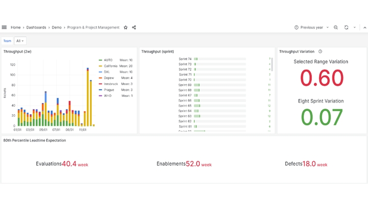Click the share dashboard icon
Image resolution: width=368 pixels, height=207 pixels.
point(134,28)
